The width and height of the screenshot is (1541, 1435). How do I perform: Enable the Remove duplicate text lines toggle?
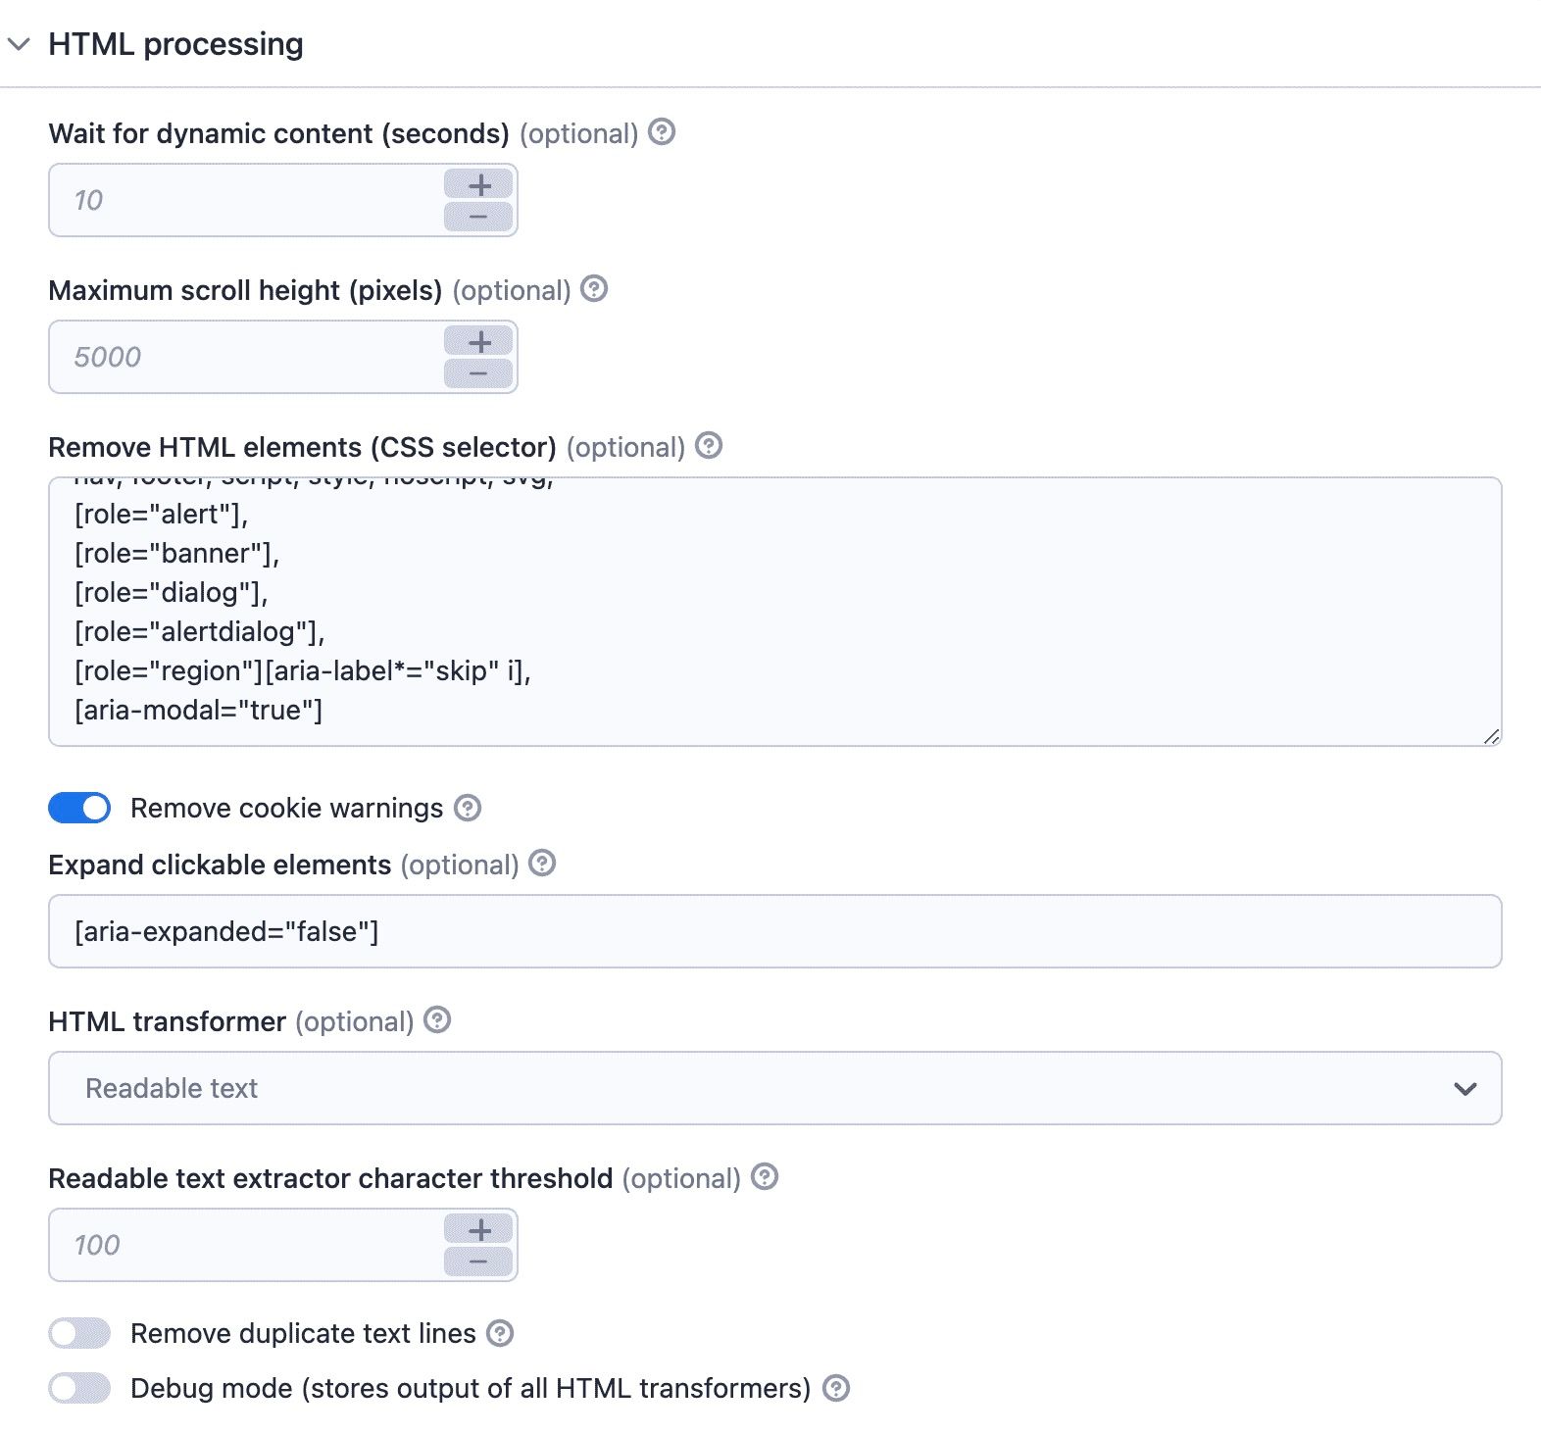coord(78,1333)
